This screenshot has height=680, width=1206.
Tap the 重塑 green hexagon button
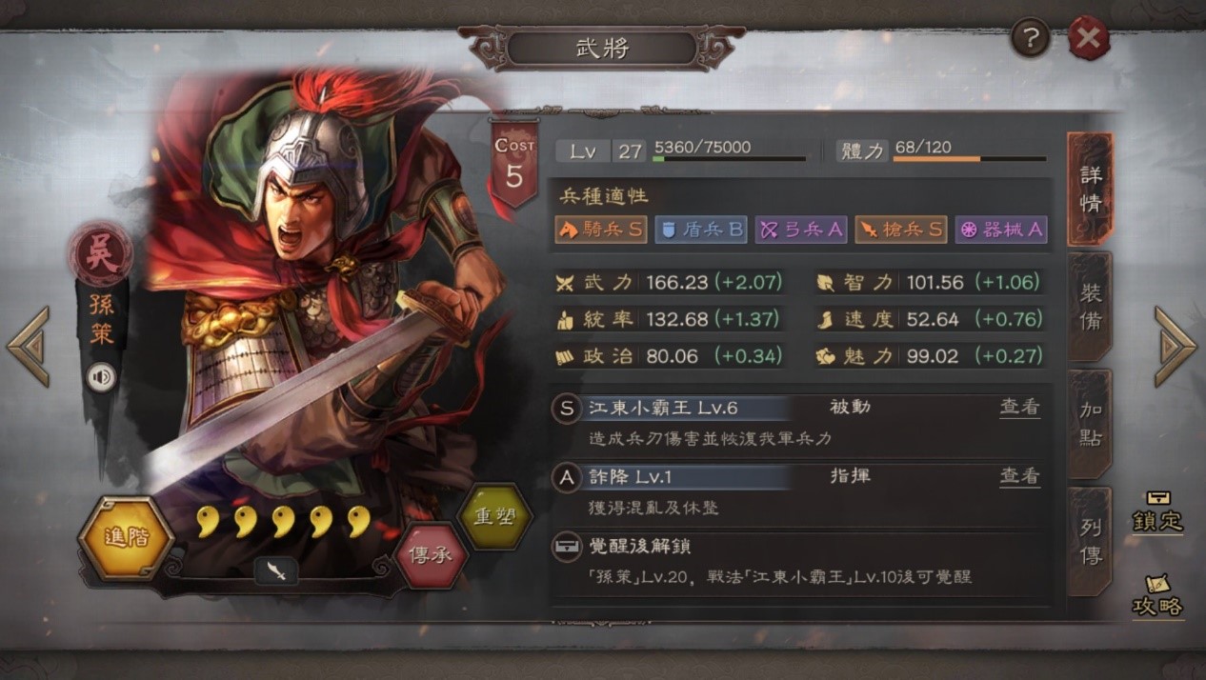pyautogui.click(x=494, y=516)
